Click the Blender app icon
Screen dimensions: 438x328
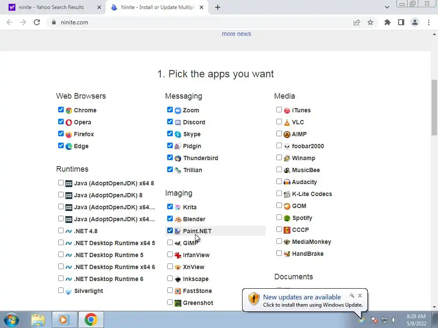[178, 220]
